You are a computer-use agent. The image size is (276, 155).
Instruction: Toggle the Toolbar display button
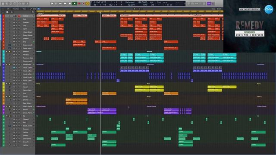[x=15, y=3]
